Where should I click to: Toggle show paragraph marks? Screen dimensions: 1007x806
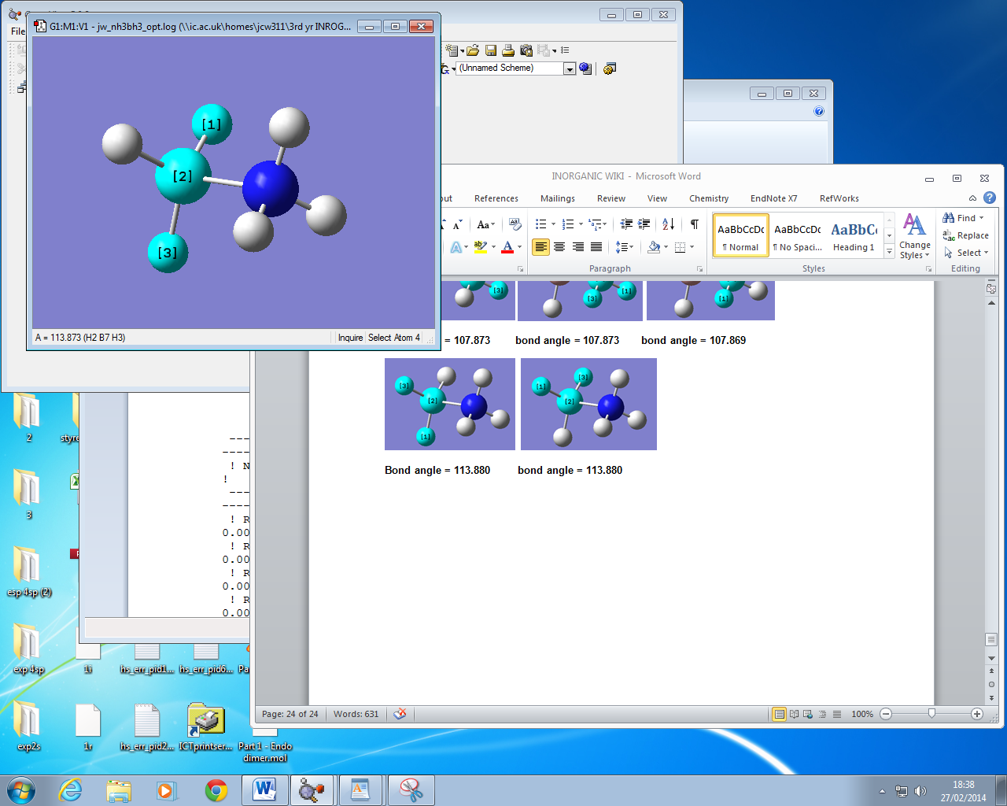(x=694, y=225)
